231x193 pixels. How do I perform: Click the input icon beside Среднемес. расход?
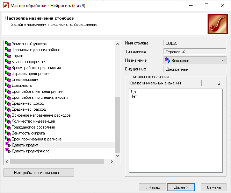(8, 109)
